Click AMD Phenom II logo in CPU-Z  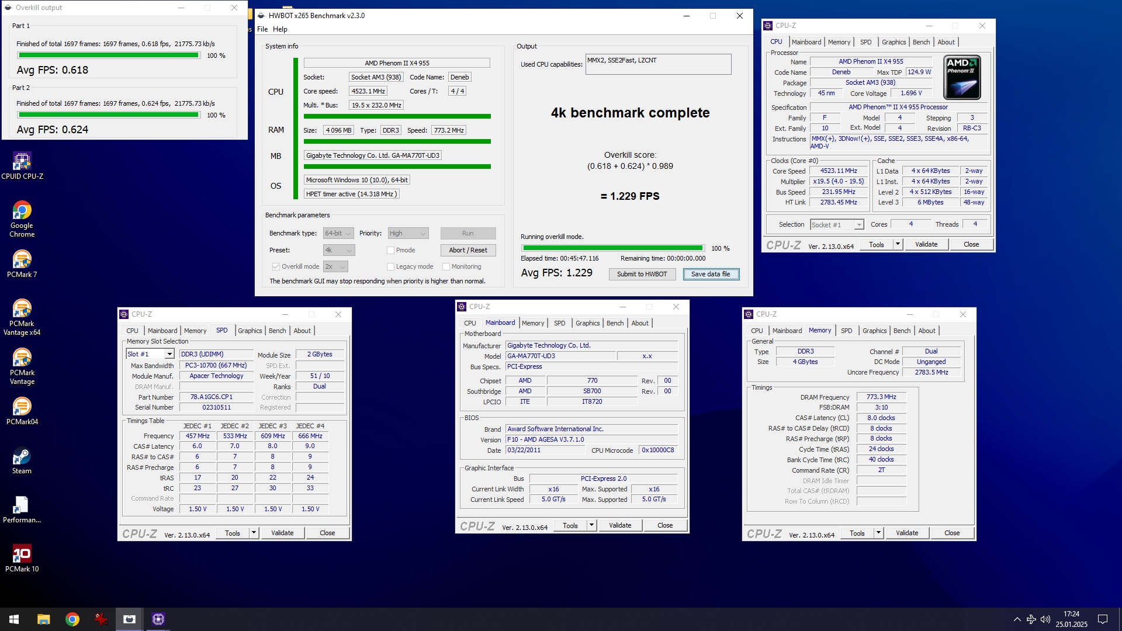pos(962,77)
